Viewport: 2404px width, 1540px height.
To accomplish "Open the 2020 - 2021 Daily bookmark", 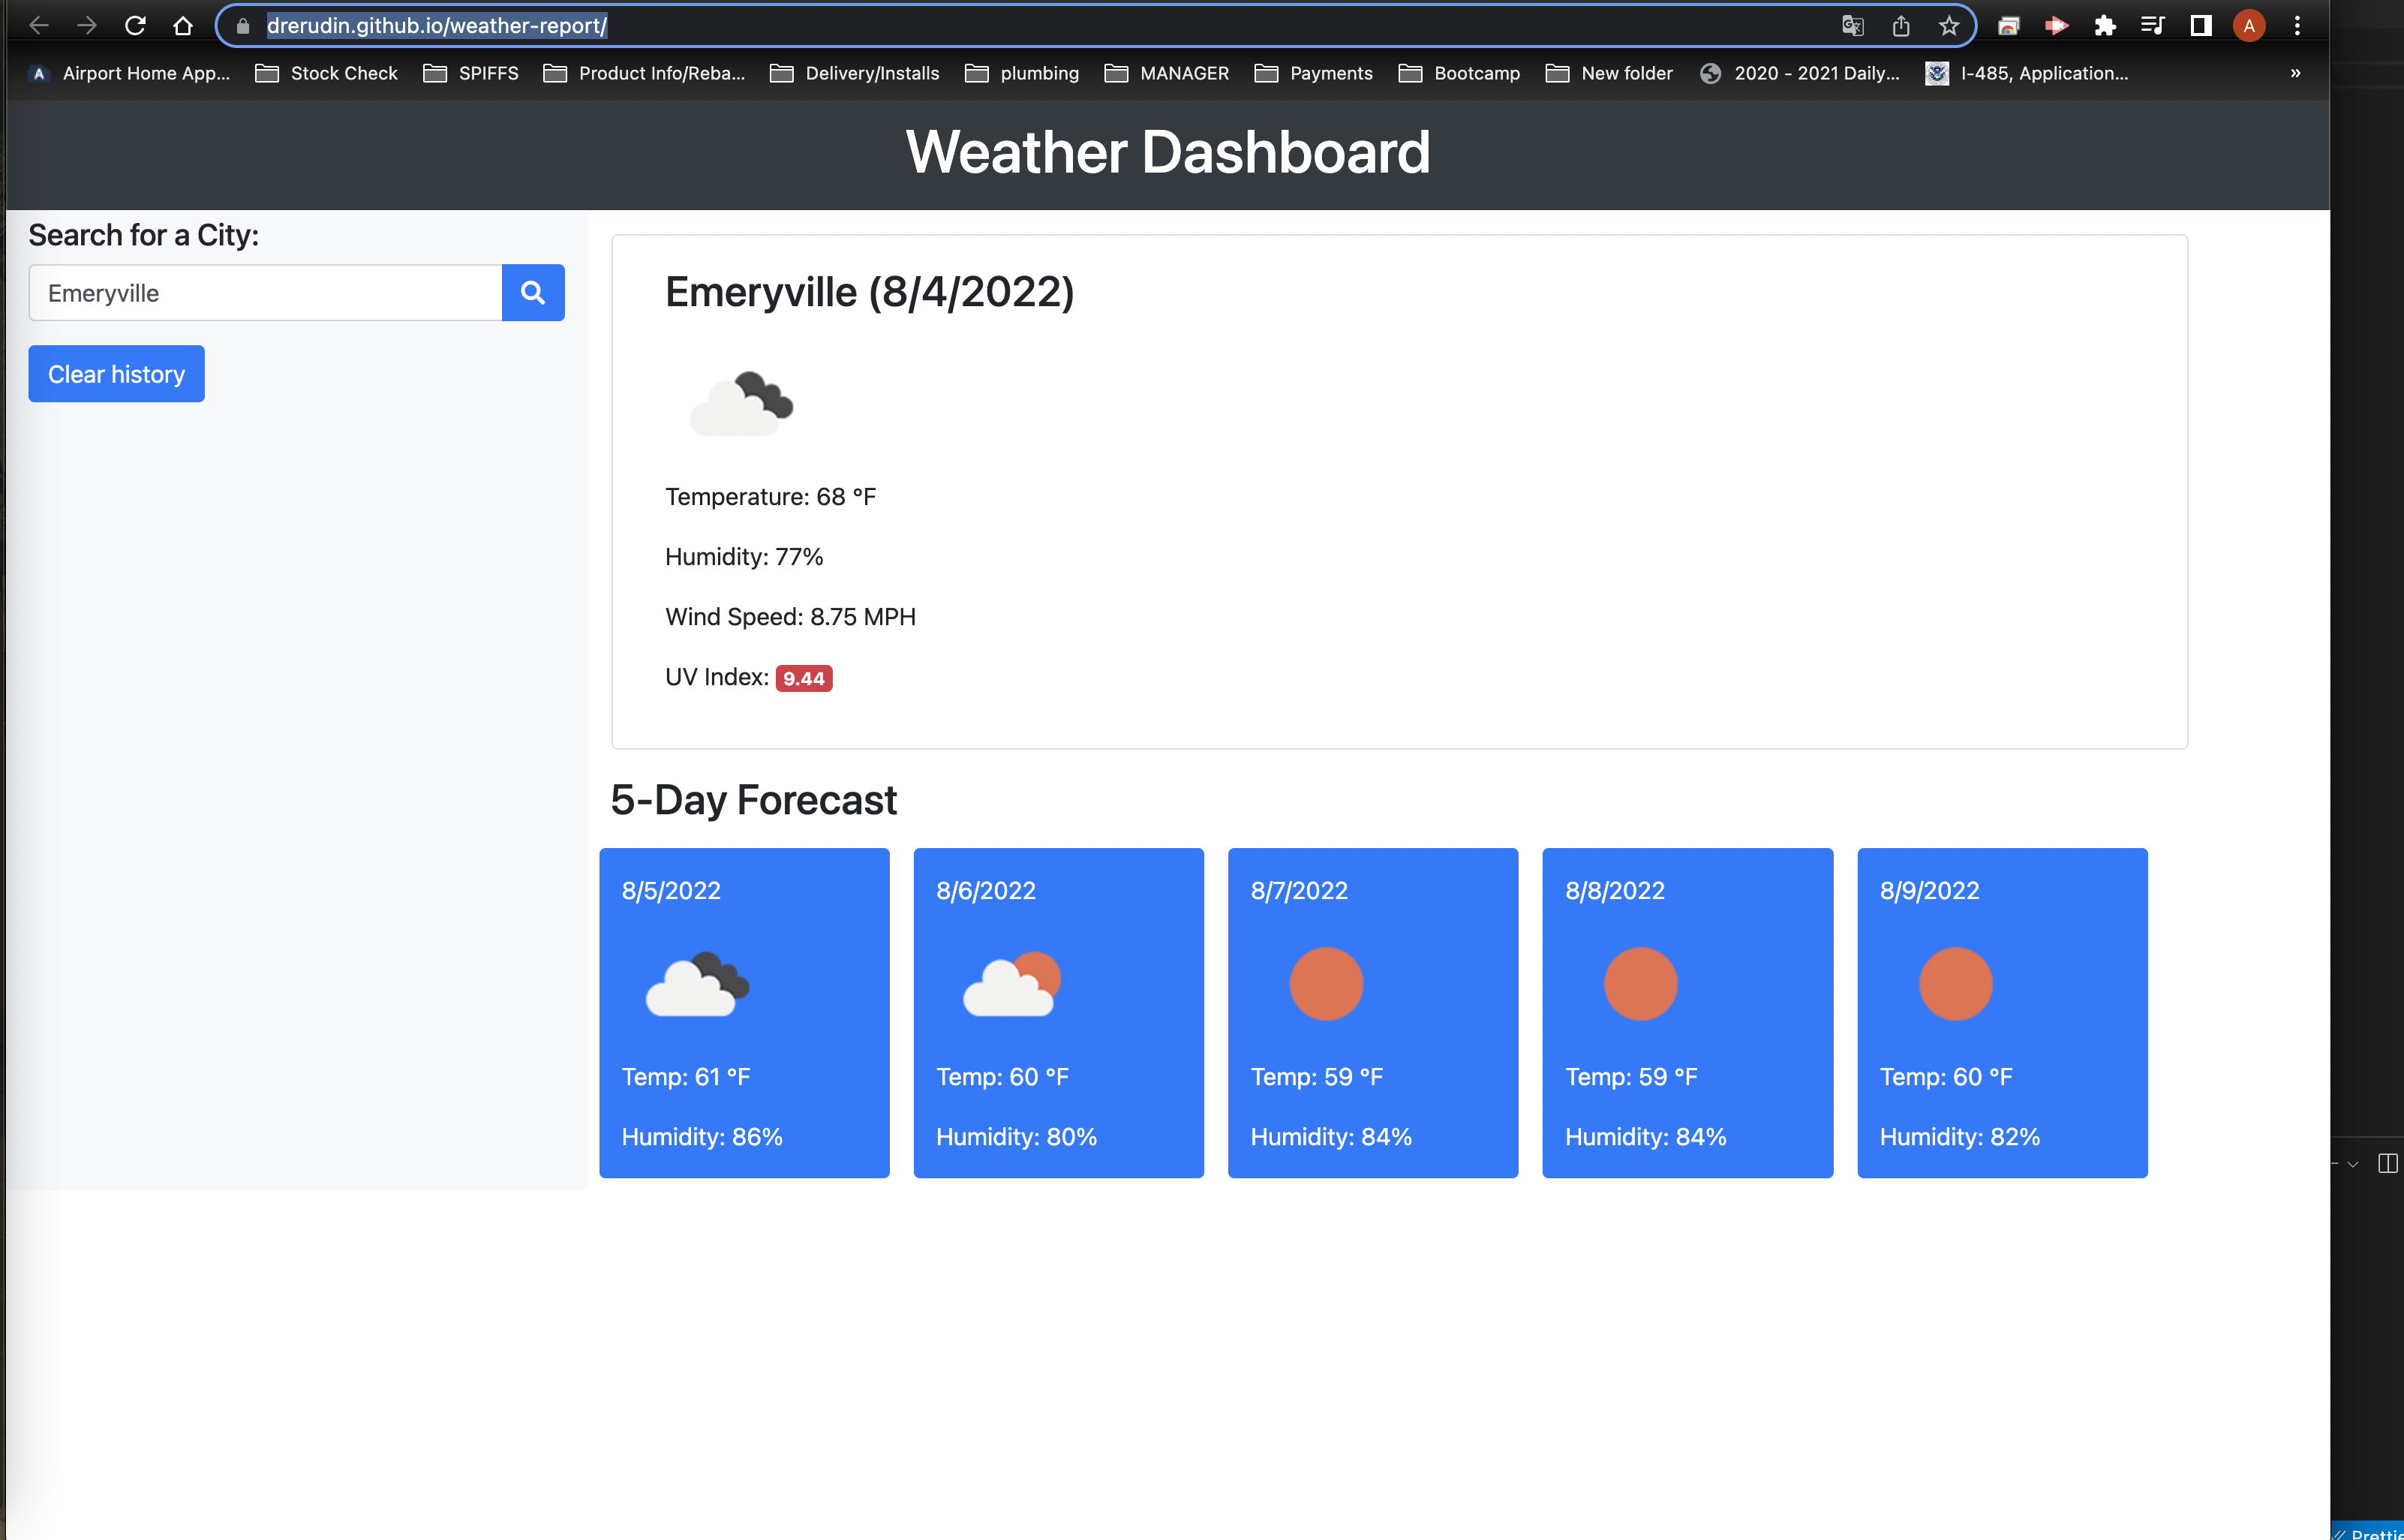I will [1800, 73].
